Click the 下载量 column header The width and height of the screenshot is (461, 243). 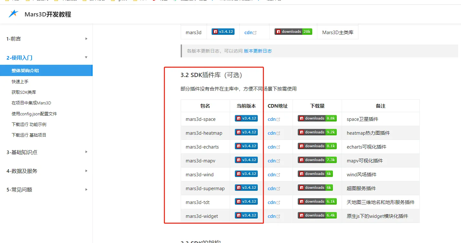pos(317,106)
